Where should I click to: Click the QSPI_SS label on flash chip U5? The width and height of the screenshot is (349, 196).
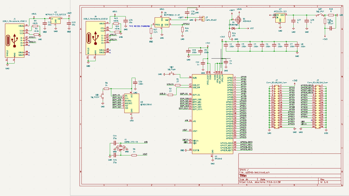[116, 95]
